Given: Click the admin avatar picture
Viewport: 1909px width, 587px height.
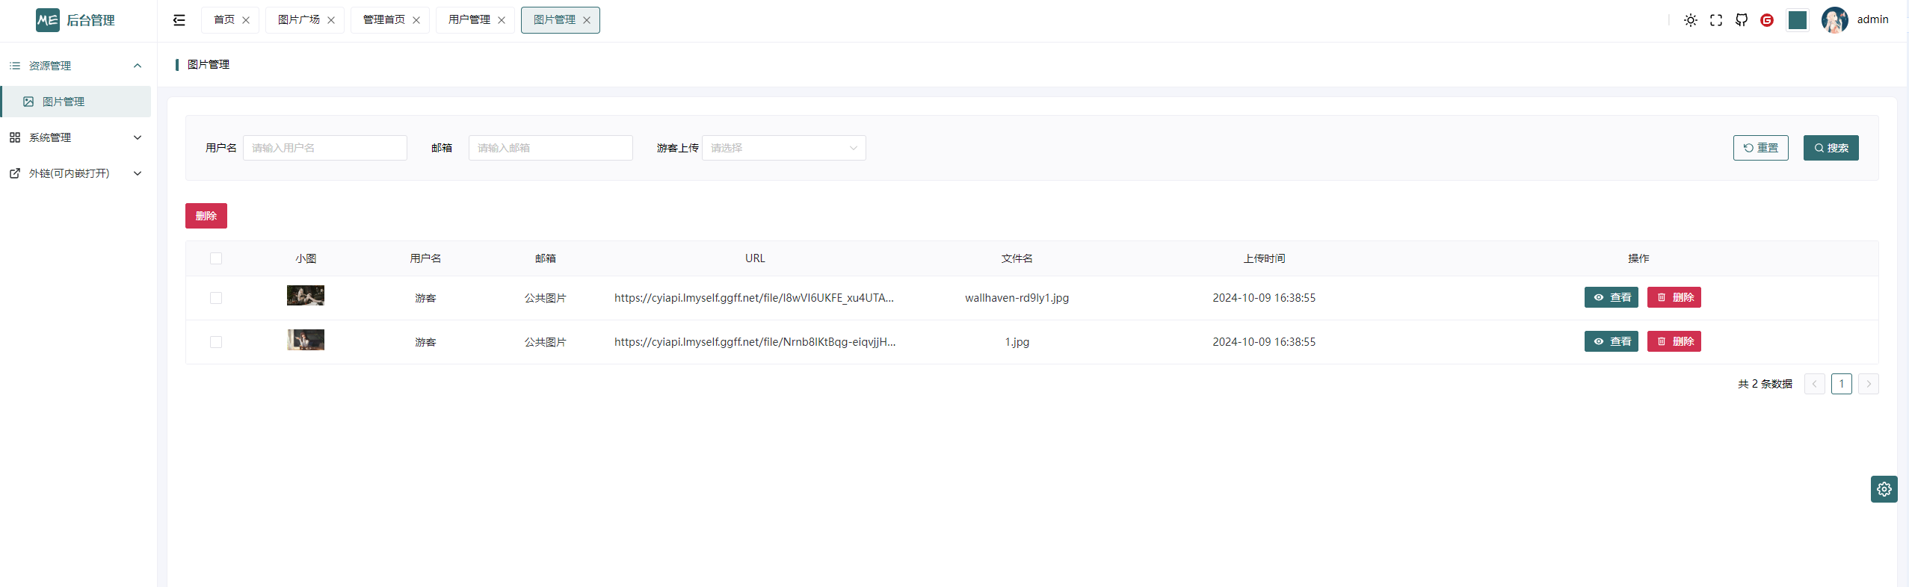Looking at the screenshot, I should tap(1834, 20).
